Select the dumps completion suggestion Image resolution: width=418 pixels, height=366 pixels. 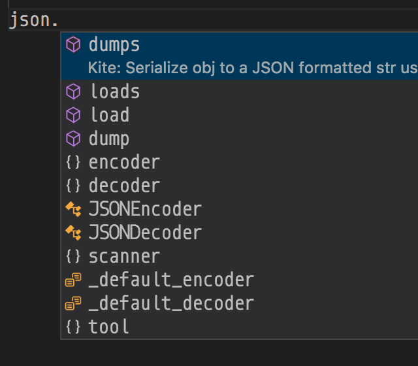114,44
